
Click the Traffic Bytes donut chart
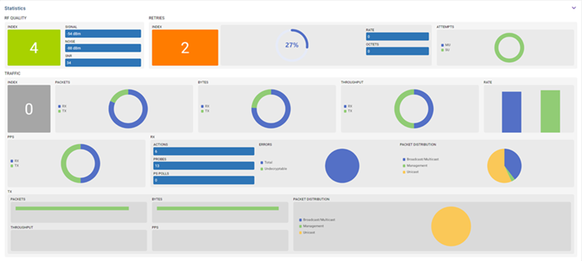(270, 109)
